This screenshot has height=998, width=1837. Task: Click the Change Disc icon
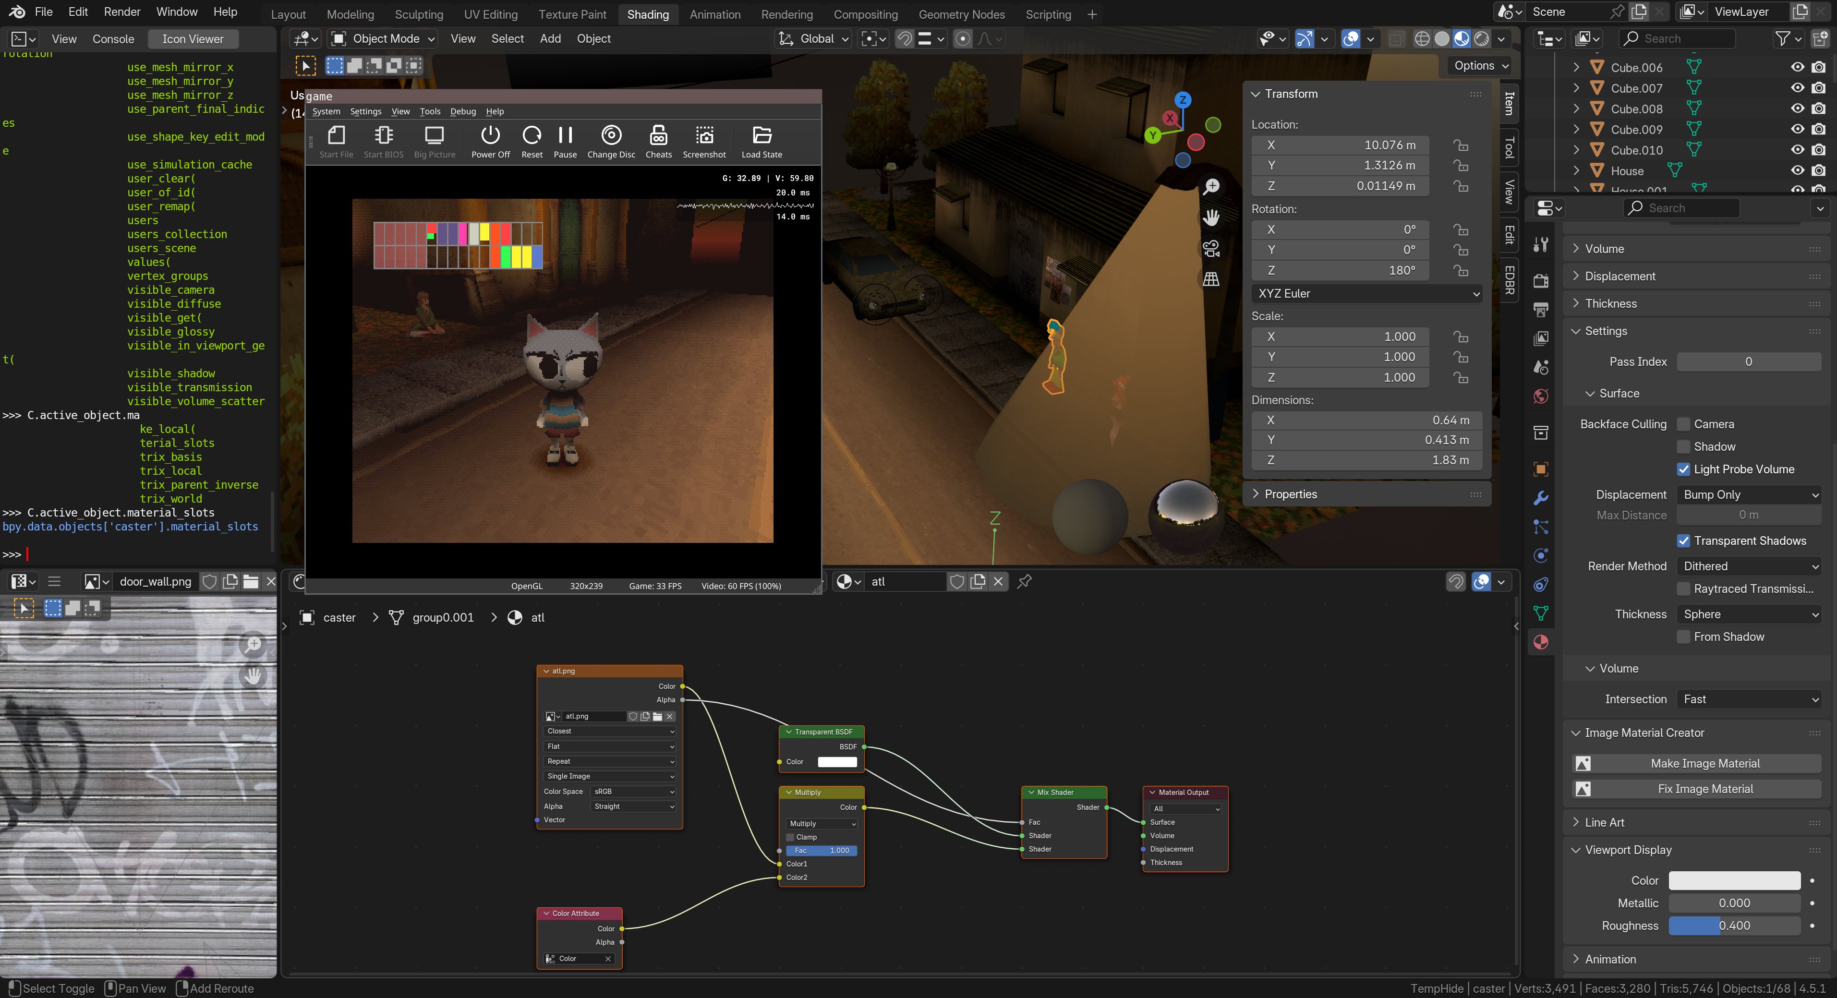click(611, 135)
